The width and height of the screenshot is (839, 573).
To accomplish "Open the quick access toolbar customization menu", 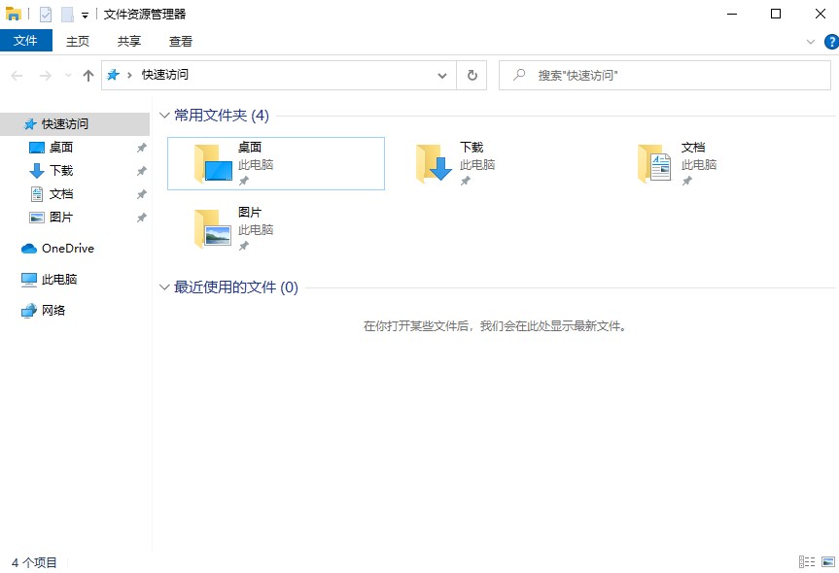I will pyautogui.click(x=84, y=14).
